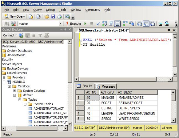Click the Execute button
The width and height of the screenshot is (179, 138).
click(x=74, y=24)
